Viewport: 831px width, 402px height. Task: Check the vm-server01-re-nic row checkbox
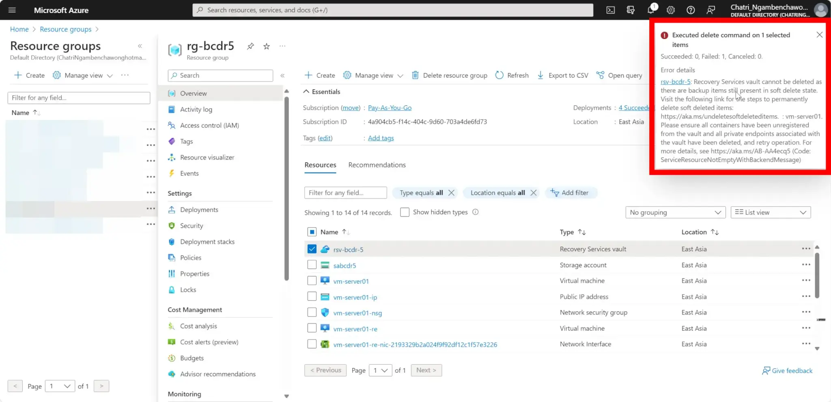pos(312,344)
